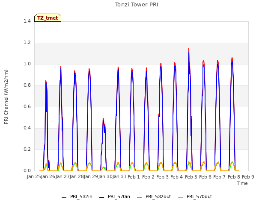The image size is (274, 205).
Task: Click the Jan 30 x-axis label
Action: tap(105, 177)
